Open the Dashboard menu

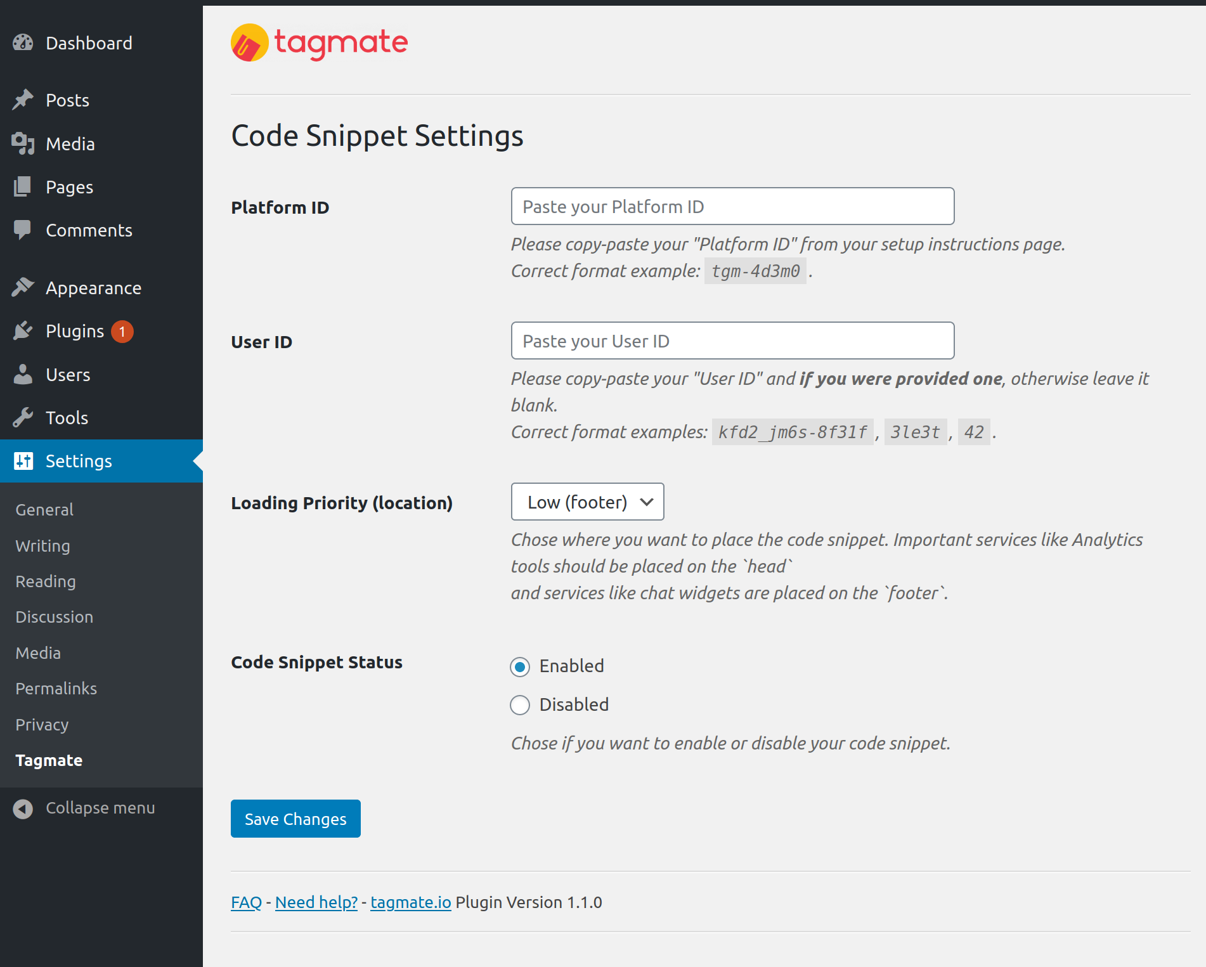coord(101,43)
